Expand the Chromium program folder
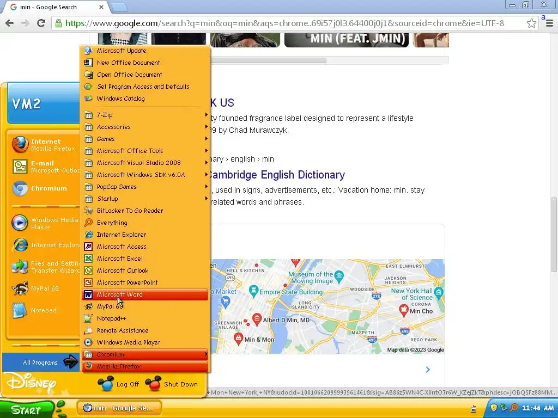Screen dimensions: 558x418 [145, 354]
